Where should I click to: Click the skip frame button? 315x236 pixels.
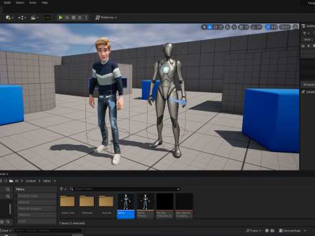[67, 18]
